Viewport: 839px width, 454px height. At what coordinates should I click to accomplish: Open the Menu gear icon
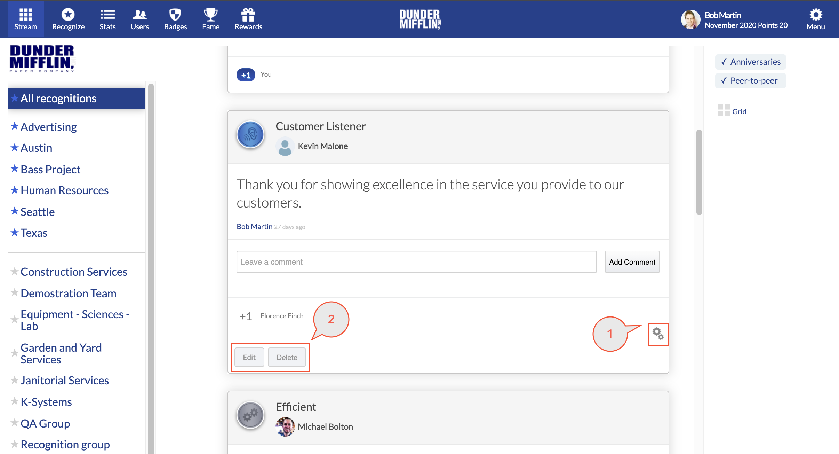pos(815,15)
